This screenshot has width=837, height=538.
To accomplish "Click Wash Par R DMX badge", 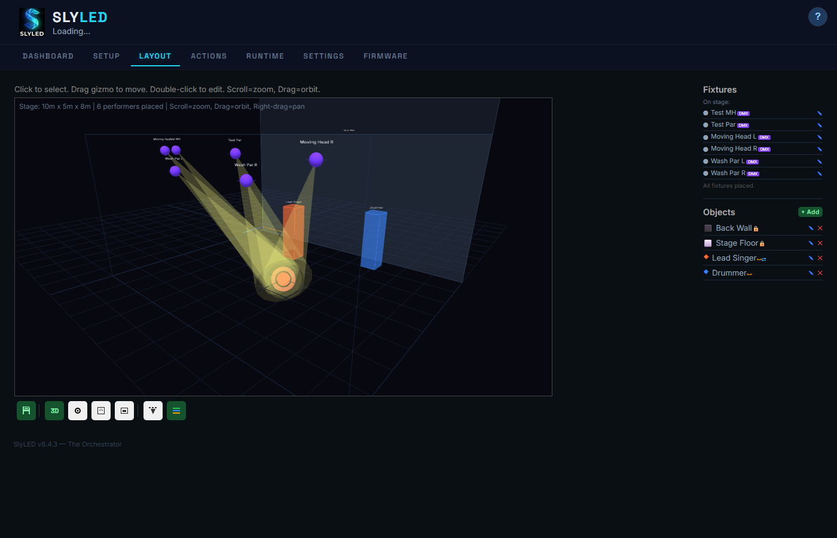I will pyautogui.click(x=753, y=174).
